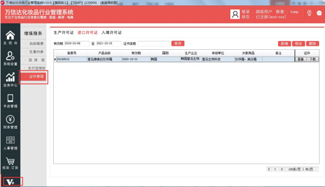325x187 pixels.
Task: Select cell 皇后牌美白珍珠霜
Action: pyautogui.click(x=104, y=59)
